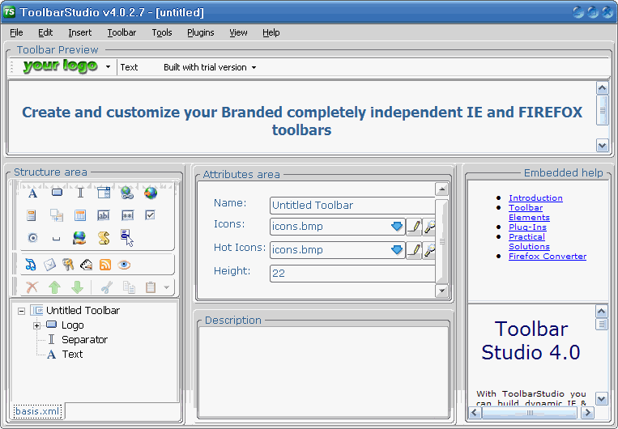
Task: Open the Insert menu
Action: (x=79, y=32)
